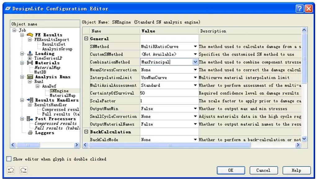Toggle Show editor when glyph is double clicked

[x=9, y=159]
